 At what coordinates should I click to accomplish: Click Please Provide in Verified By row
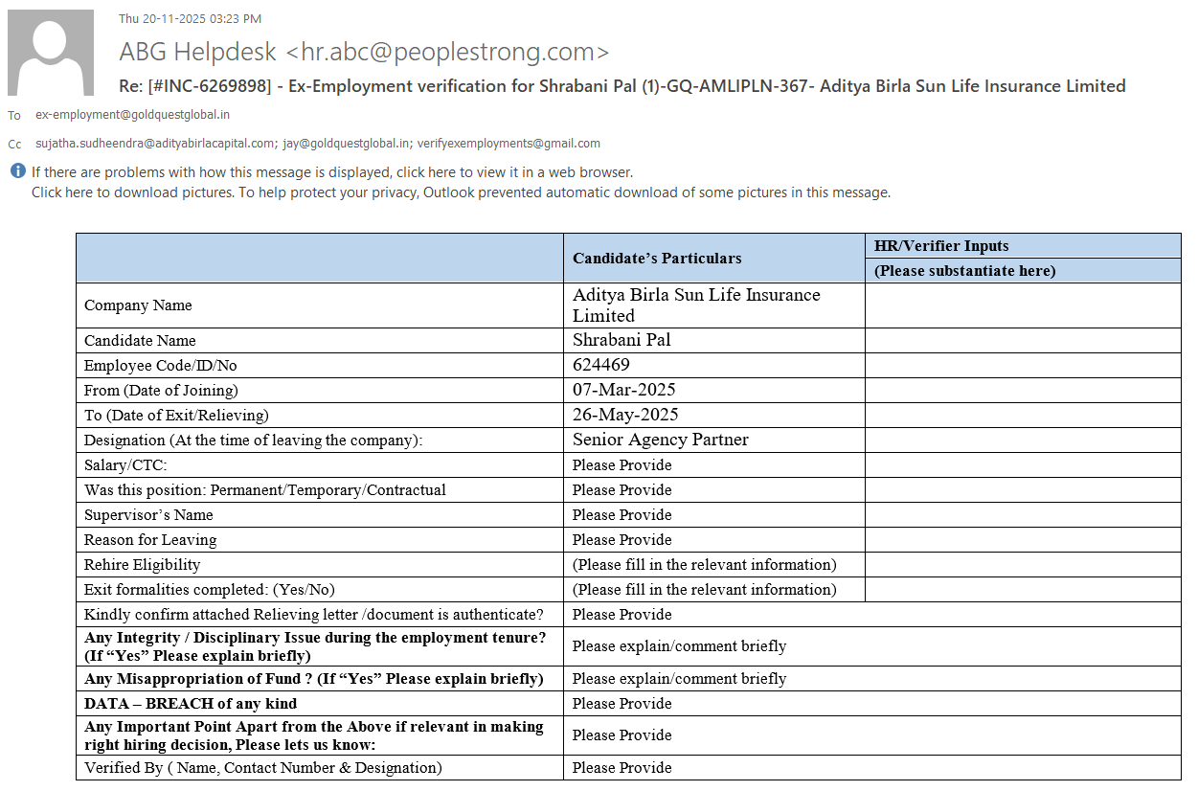pos(622,768)
